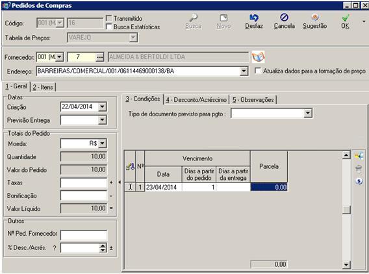The image size is (369, 274).
Task: Click the delete installment trash icon
Action: click(x=359, y=168)
